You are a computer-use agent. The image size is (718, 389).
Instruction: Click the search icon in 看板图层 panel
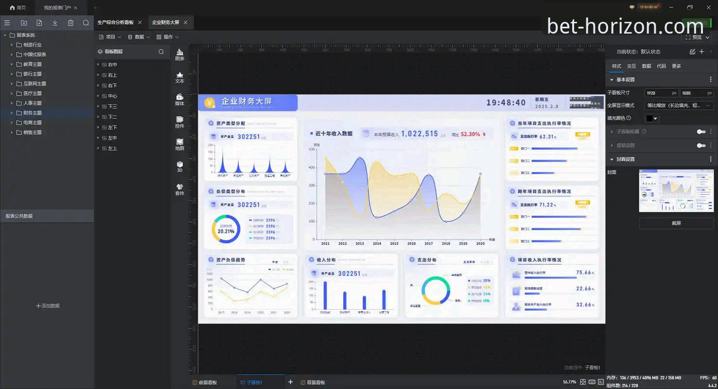[x=161, y=52]
